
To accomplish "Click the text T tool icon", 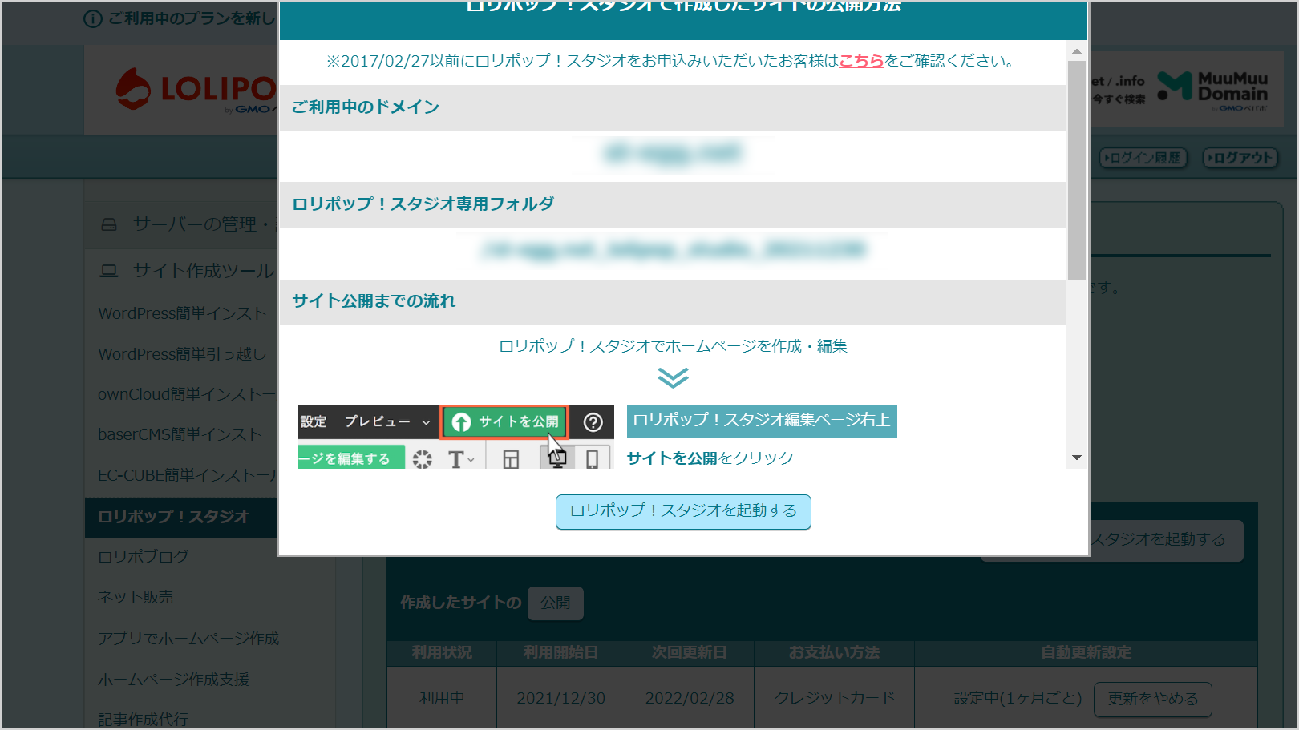I will coord(457,459).
